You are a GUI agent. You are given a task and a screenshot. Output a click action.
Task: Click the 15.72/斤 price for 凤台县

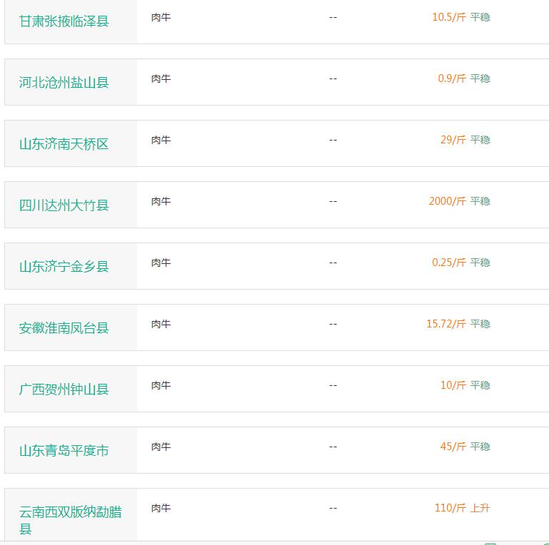click(x=446, y=324)
